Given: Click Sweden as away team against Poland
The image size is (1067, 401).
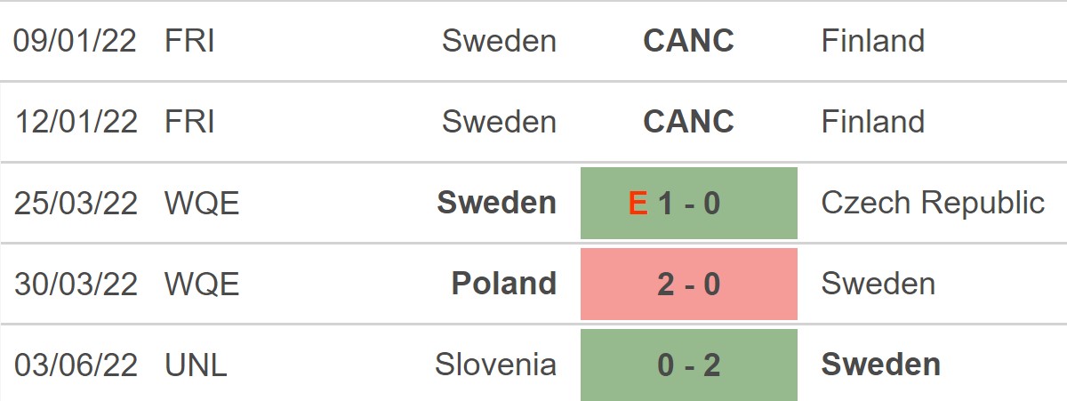Looking at the screenshot, I should click(878, 285).
